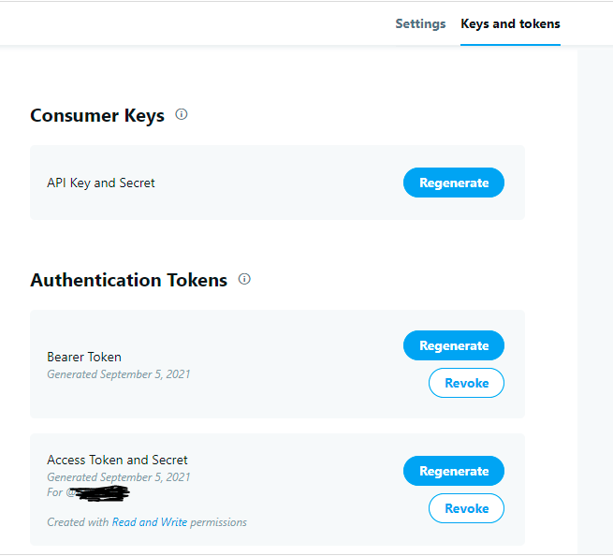Click the Consumer Keys heading
613x556 pixels.
[x=97, y=115]
